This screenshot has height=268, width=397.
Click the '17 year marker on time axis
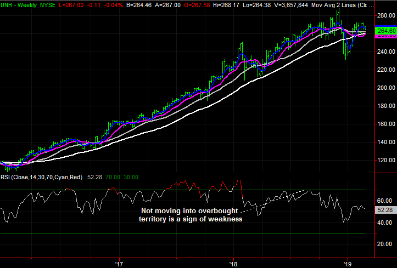(x=119, y=264)
